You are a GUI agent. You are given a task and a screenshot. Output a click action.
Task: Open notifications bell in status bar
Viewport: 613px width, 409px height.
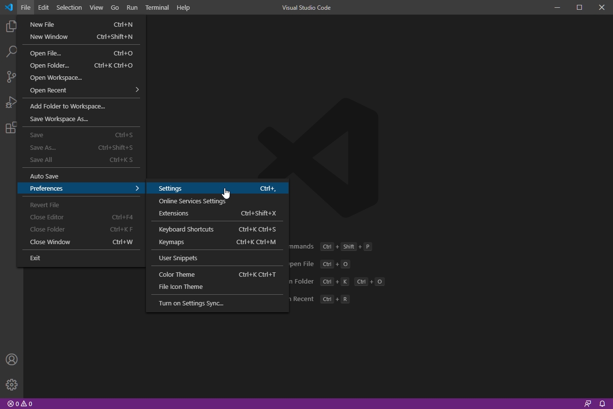tap(602, 404)
